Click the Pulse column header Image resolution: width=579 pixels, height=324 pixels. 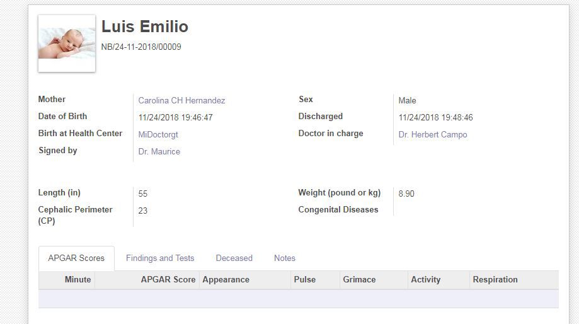[x=305, y=280]
